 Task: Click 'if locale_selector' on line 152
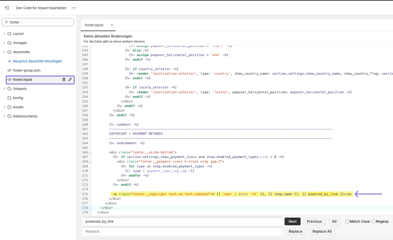tap(151, 87)
